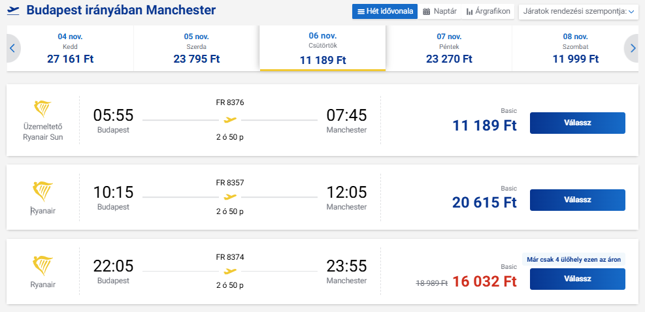Click the Ryanair harp logo for flight FR 8374
The height and width of the screenshot is (312, 645).
[42, 265]
